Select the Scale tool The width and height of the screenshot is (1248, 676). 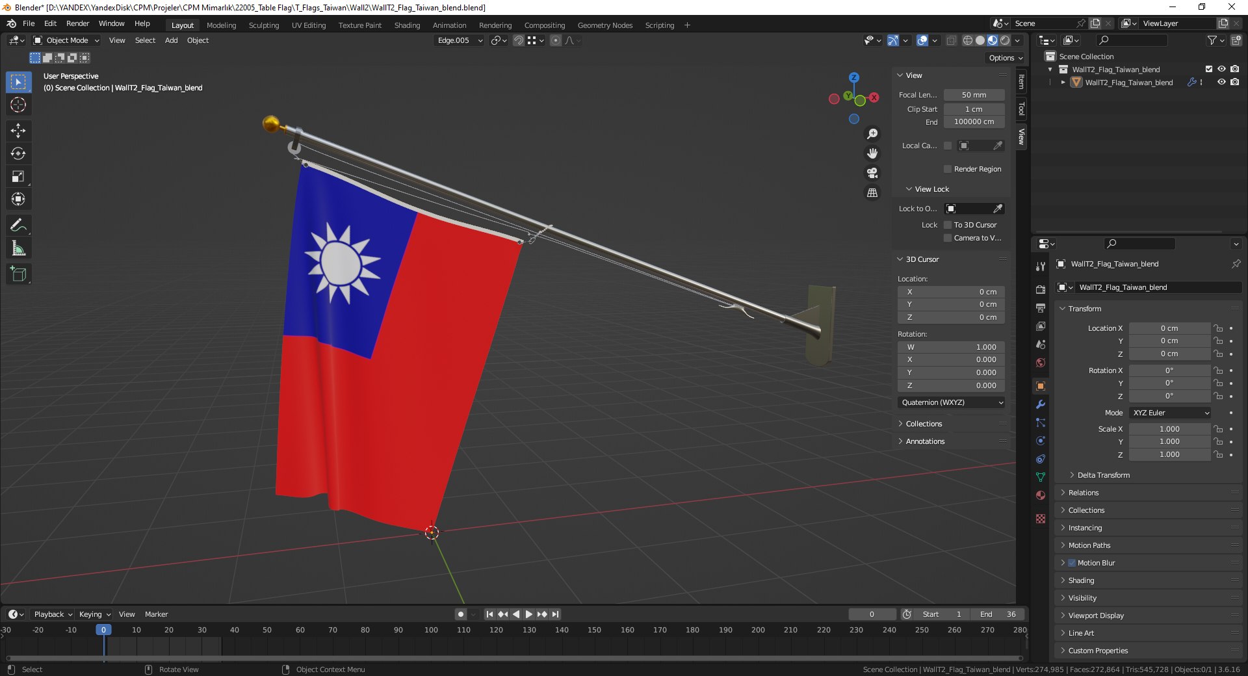click(18, 176)
